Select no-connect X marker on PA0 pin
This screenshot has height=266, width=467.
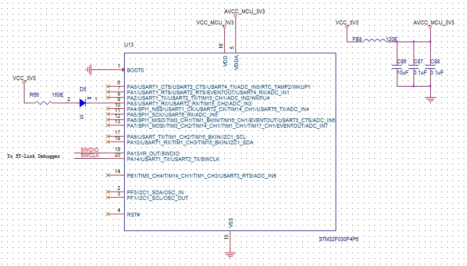click(x=108, y=87)
